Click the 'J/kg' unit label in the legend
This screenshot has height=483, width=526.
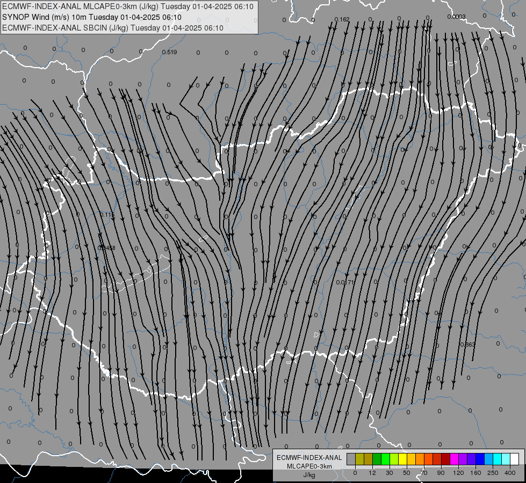coord(309,475)
